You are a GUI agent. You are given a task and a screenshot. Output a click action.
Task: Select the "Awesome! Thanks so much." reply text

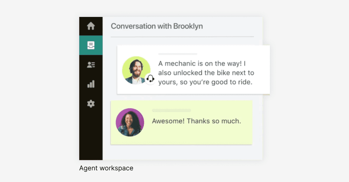(x=196, y=121)
